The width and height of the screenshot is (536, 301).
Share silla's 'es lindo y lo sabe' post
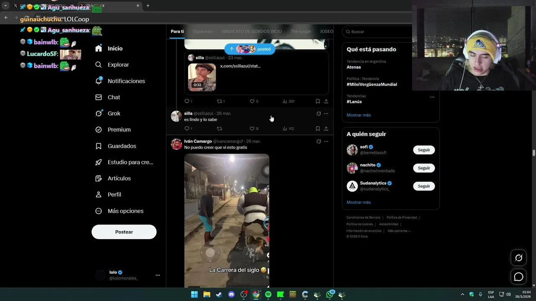click(x=326, y=129)
